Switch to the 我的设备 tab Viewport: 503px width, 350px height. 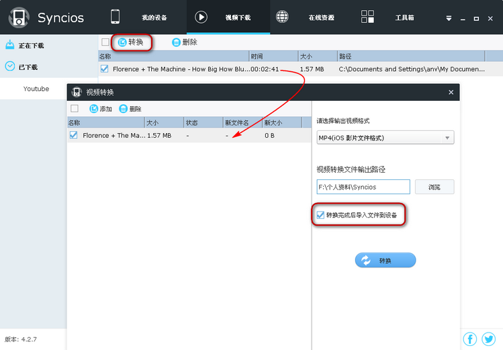tap(154, 17)
